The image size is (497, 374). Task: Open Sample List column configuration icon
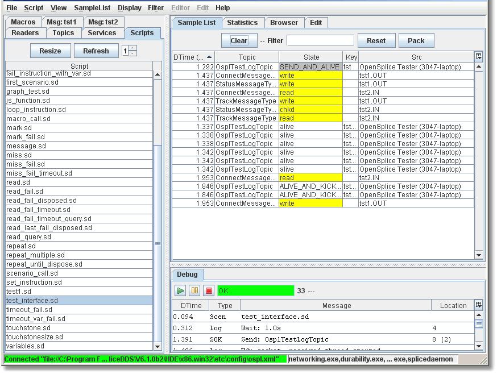(x=479, y=57)
